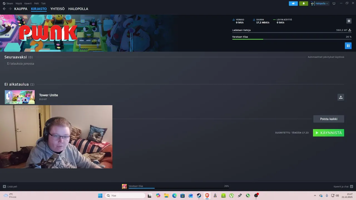Pause the current Steam download
The width and height of the screenshot is (356, 200).
coord(348,46)
